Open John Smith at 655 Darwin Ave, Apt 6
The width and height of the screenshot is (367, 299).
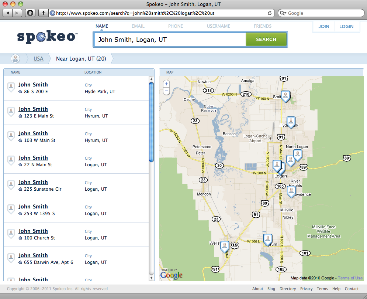(33, 255)
